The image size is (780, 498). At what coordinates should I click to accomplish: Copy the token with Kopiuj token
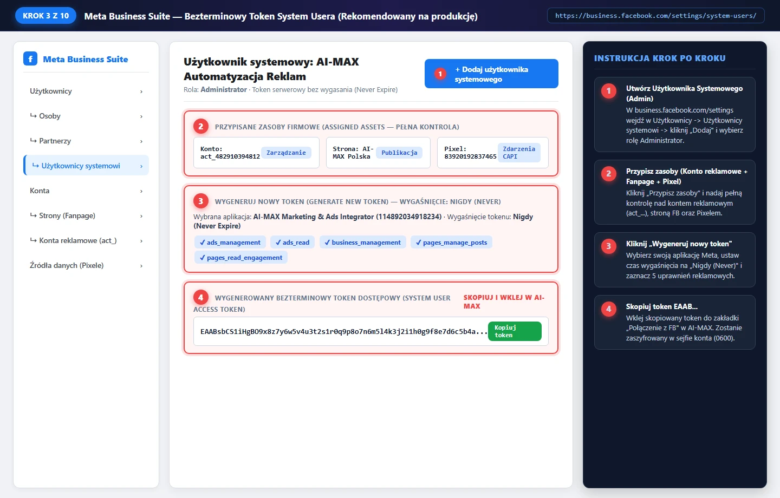pos(515,331)
